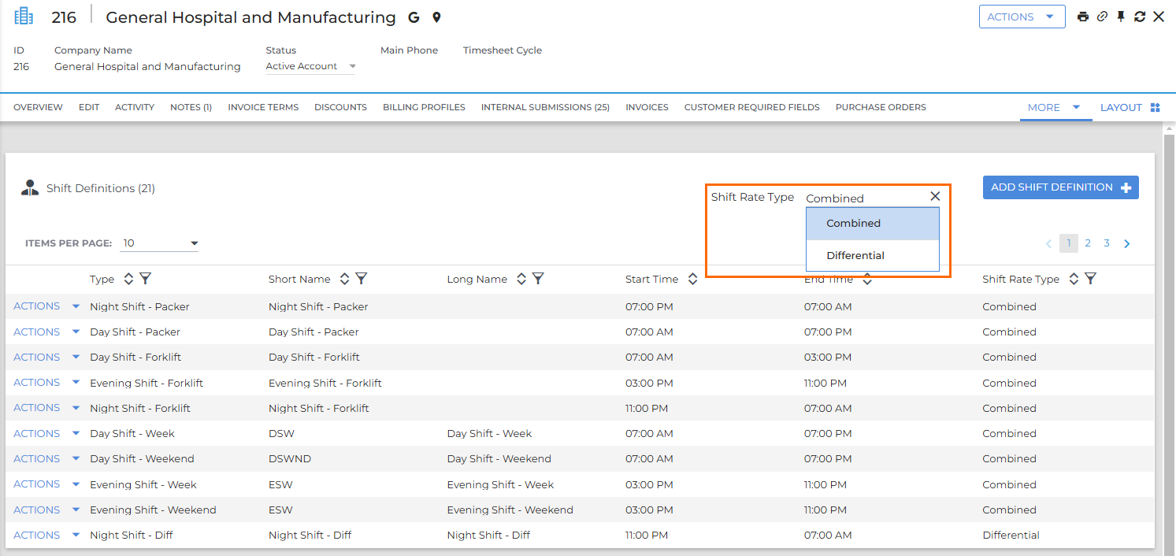Sort the Shift Rate Type column
1176x556 pixels.
point(1074,279)
